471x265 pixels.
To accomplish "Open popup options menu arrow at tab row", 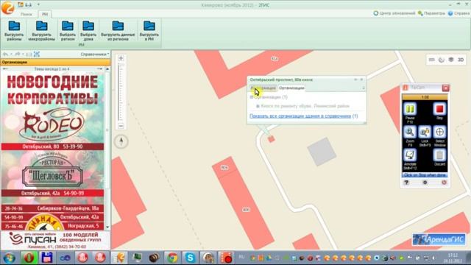I will point(363,88).
